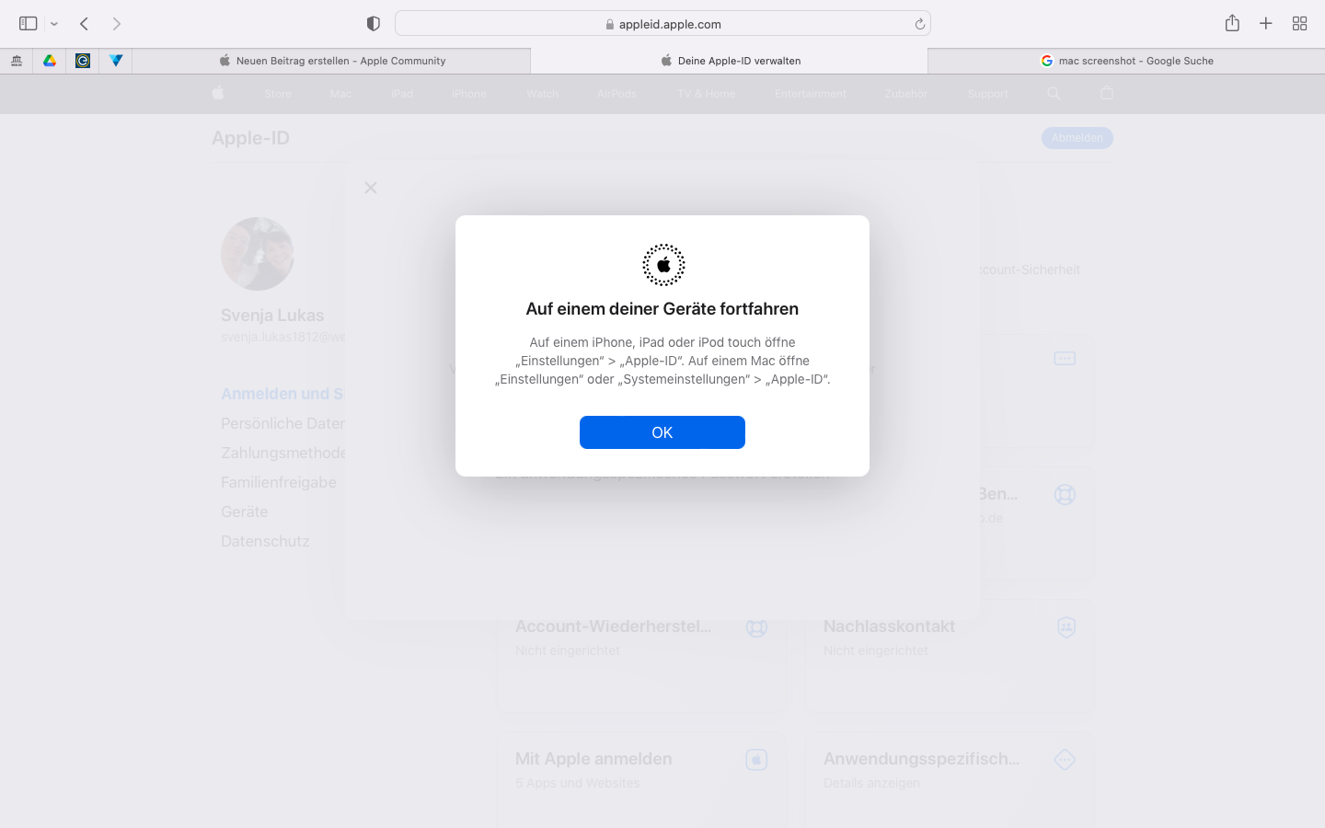Open Zubehör in the Apple navigation
The width and height of the screenshot is (1325, 828).
[906, 94]
